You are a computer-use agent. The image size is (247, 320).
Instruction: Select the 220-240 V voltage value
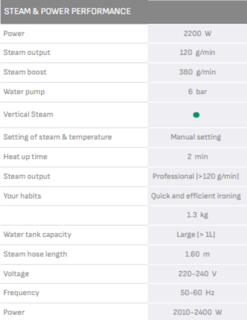click(197, 274)
